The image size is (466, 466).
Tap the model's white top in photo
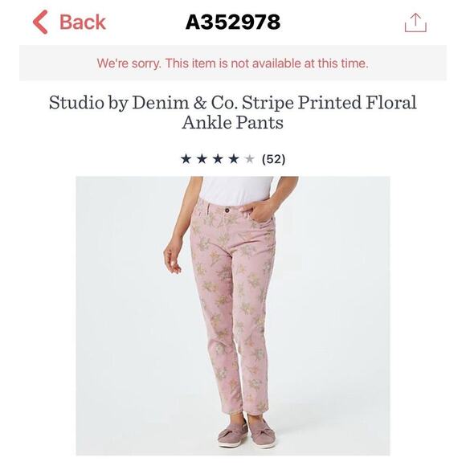[x=236, y=190]
